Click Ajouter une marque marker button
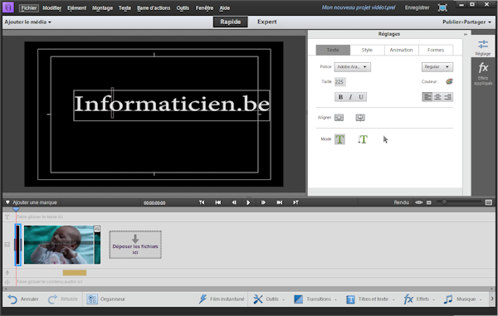This screenshot has width=498, height=316. (x=32, y=202)
